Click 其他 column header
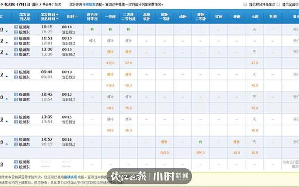 [273, 16]
